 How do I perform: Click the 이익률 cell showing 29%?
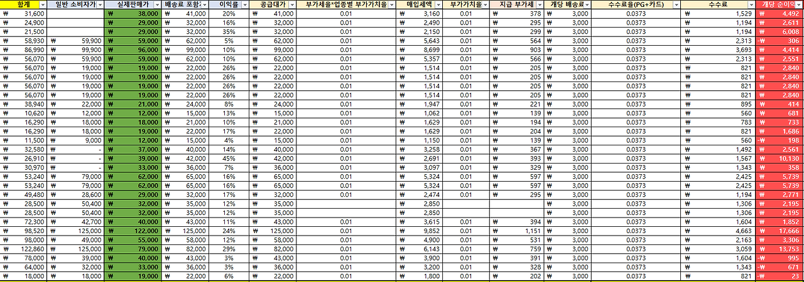click(x=229, y=249)
